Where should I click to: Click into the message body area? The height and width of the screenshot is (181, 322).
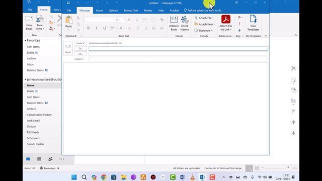pyautogui.click(x=166, y=108)
